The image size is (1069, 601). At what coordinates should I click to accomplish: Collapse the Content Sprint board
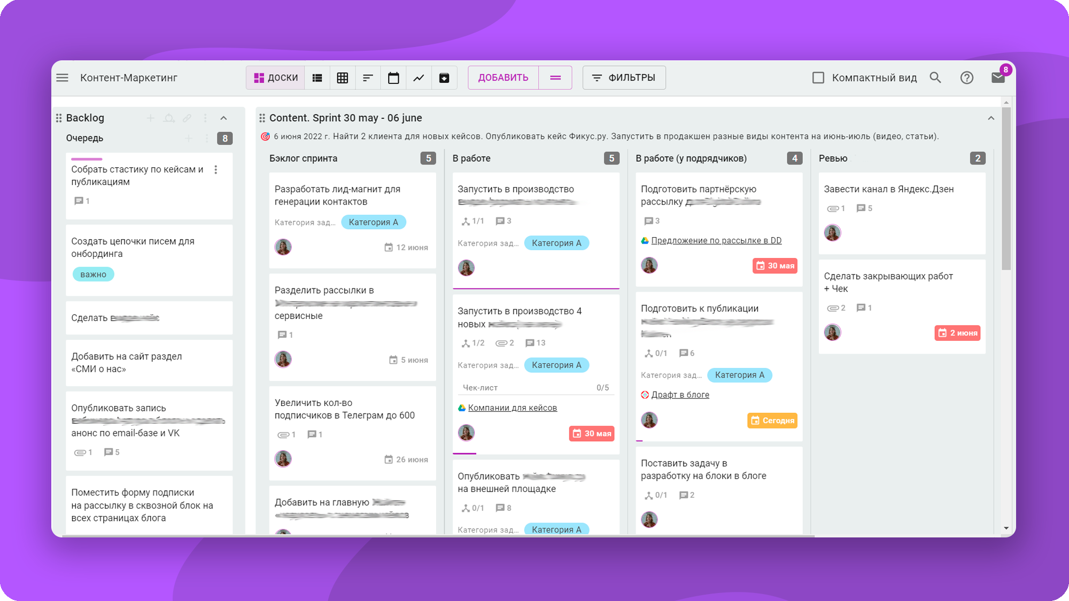coord(991,118)
